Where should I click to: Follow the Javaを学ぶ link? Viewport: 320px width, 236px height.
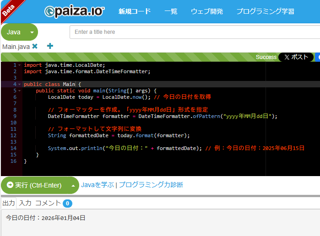click(x=98, y=185)
